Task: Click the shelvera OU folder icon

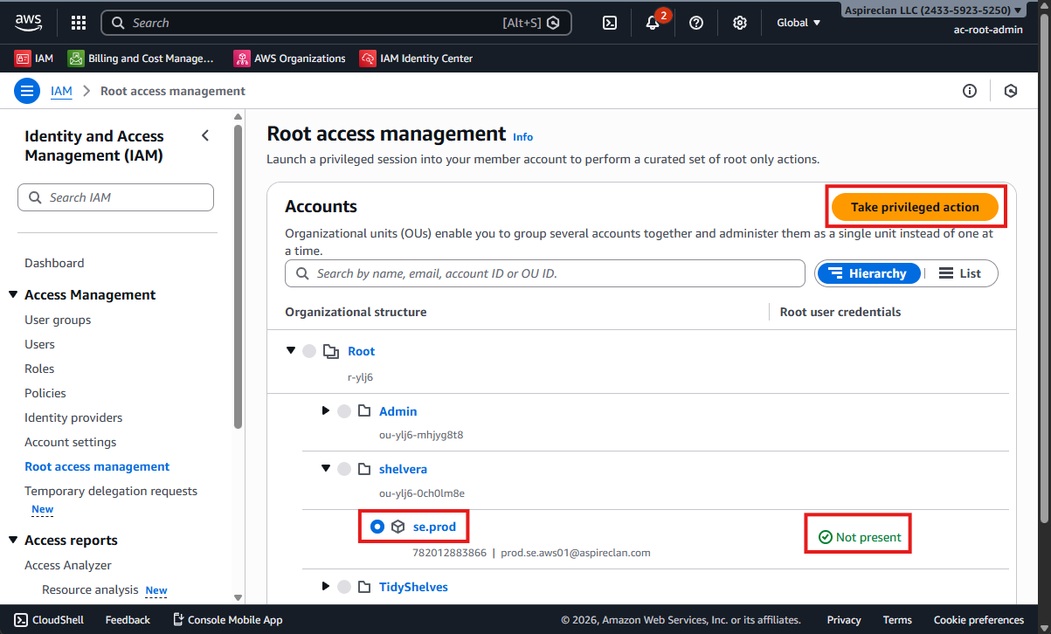Action: (364, 469)
